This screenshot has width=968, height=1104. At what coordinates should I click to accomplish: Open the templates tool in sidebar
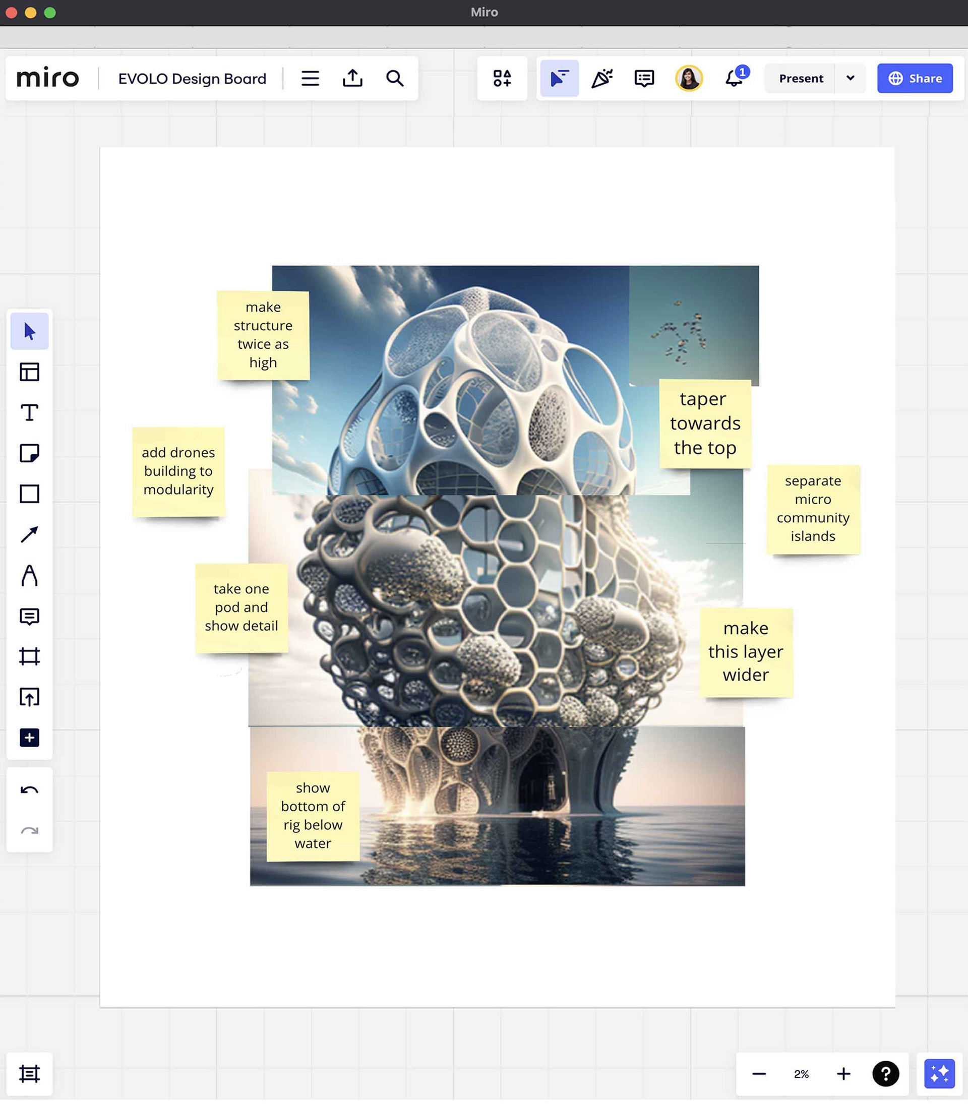pos(29,372)
